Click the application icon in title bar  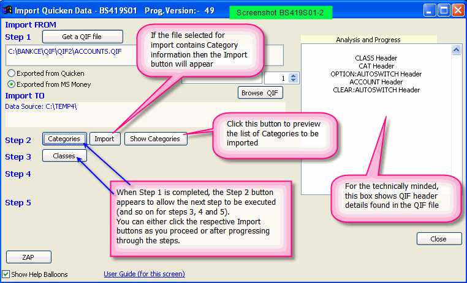tap(7, 10)
